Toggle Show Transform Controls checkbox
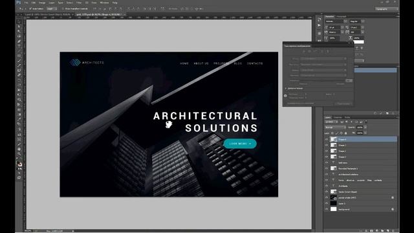The height and width of the screenshot is (233, 414). click(63, 8)
